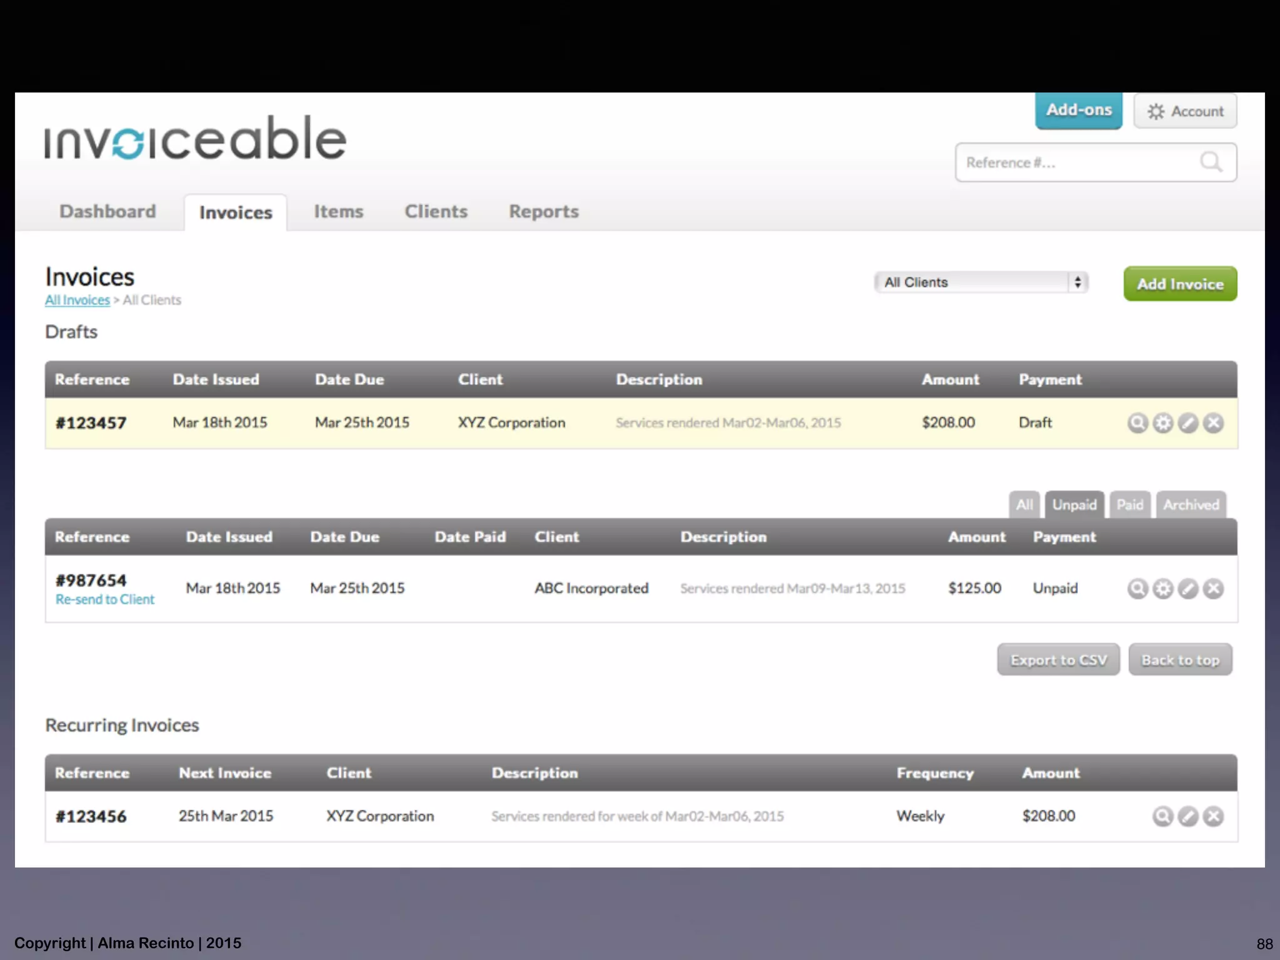Image resolution: width=1280 pixels, height=960 pixels.
Task: Click the Re-send to Client link
Action: [105, 599]
